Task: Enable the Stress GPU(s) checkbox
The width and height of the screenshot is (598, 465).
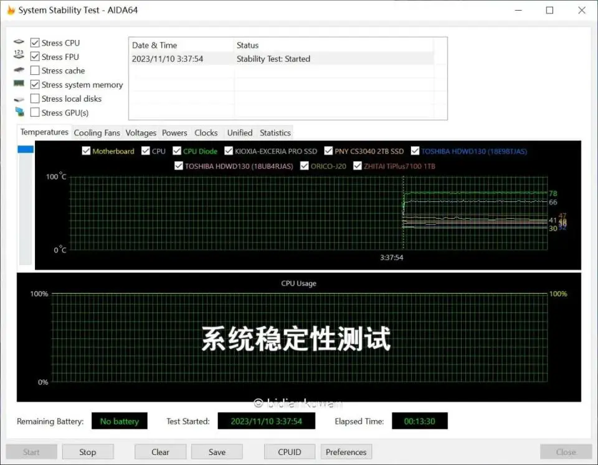Action: pos(35,112)
